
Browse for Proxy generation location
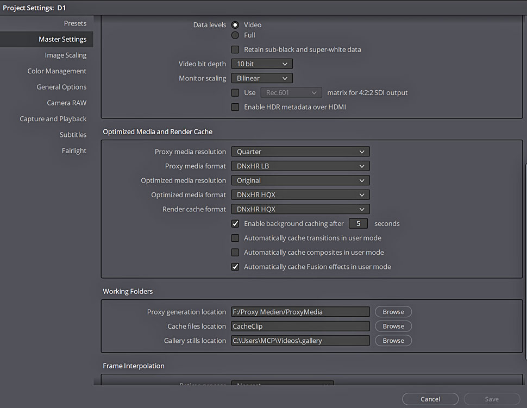(393, 312)
